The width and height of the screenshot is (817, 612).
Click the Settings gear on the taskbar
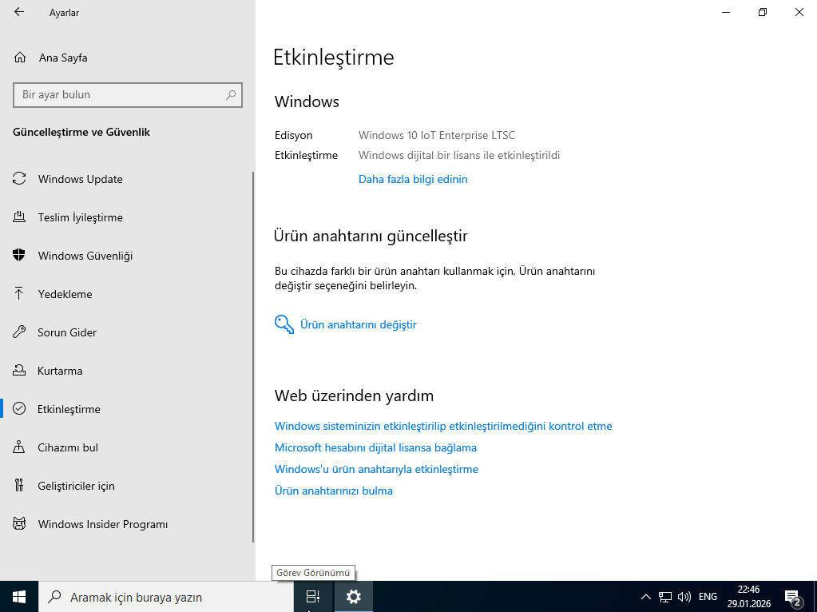coord(353,597)
